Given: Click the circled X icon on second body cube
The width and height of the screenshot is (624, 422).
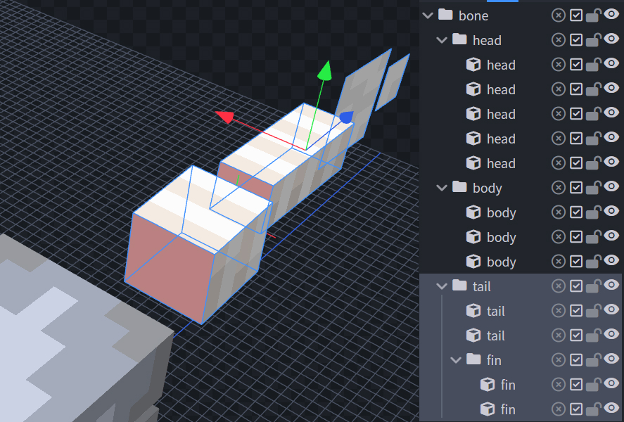Looking at the screenshot, I should click(x=559, y=237).
